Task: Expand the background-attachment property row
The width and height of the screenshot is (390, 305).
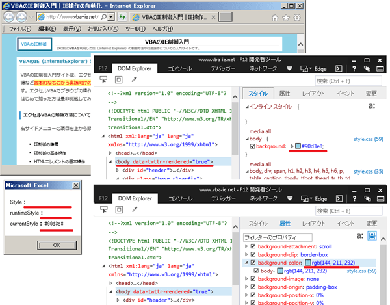Action: point(246,246)
